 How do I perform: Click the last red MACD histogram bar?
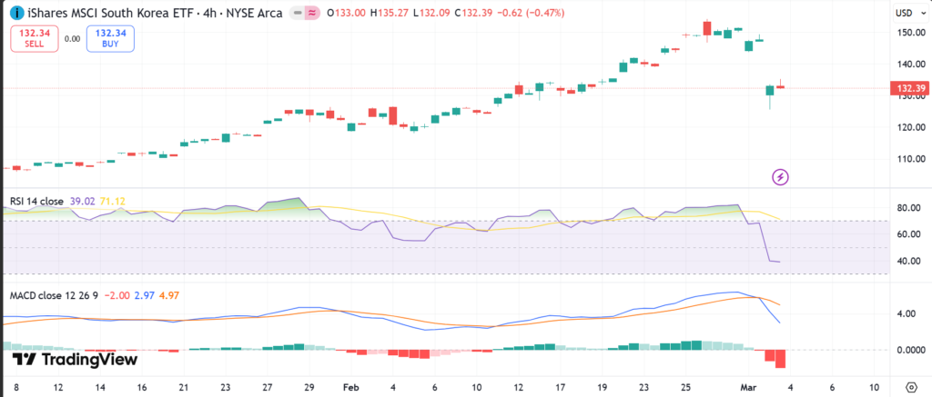(780, 358)
